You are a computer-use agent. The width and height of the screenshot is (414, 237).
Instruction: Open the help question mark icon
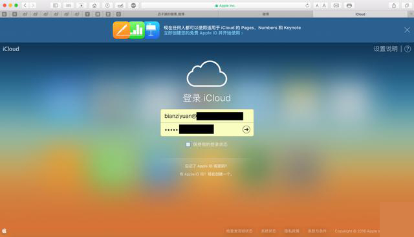[x=408, y=49]
